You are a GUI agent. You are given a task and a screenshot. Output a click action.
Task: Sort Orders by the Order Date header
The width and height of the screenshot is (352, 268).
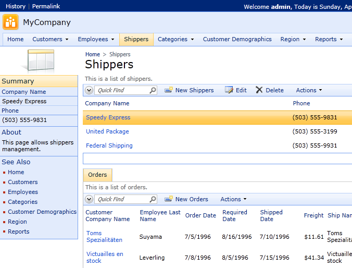(x=200, y=215)
